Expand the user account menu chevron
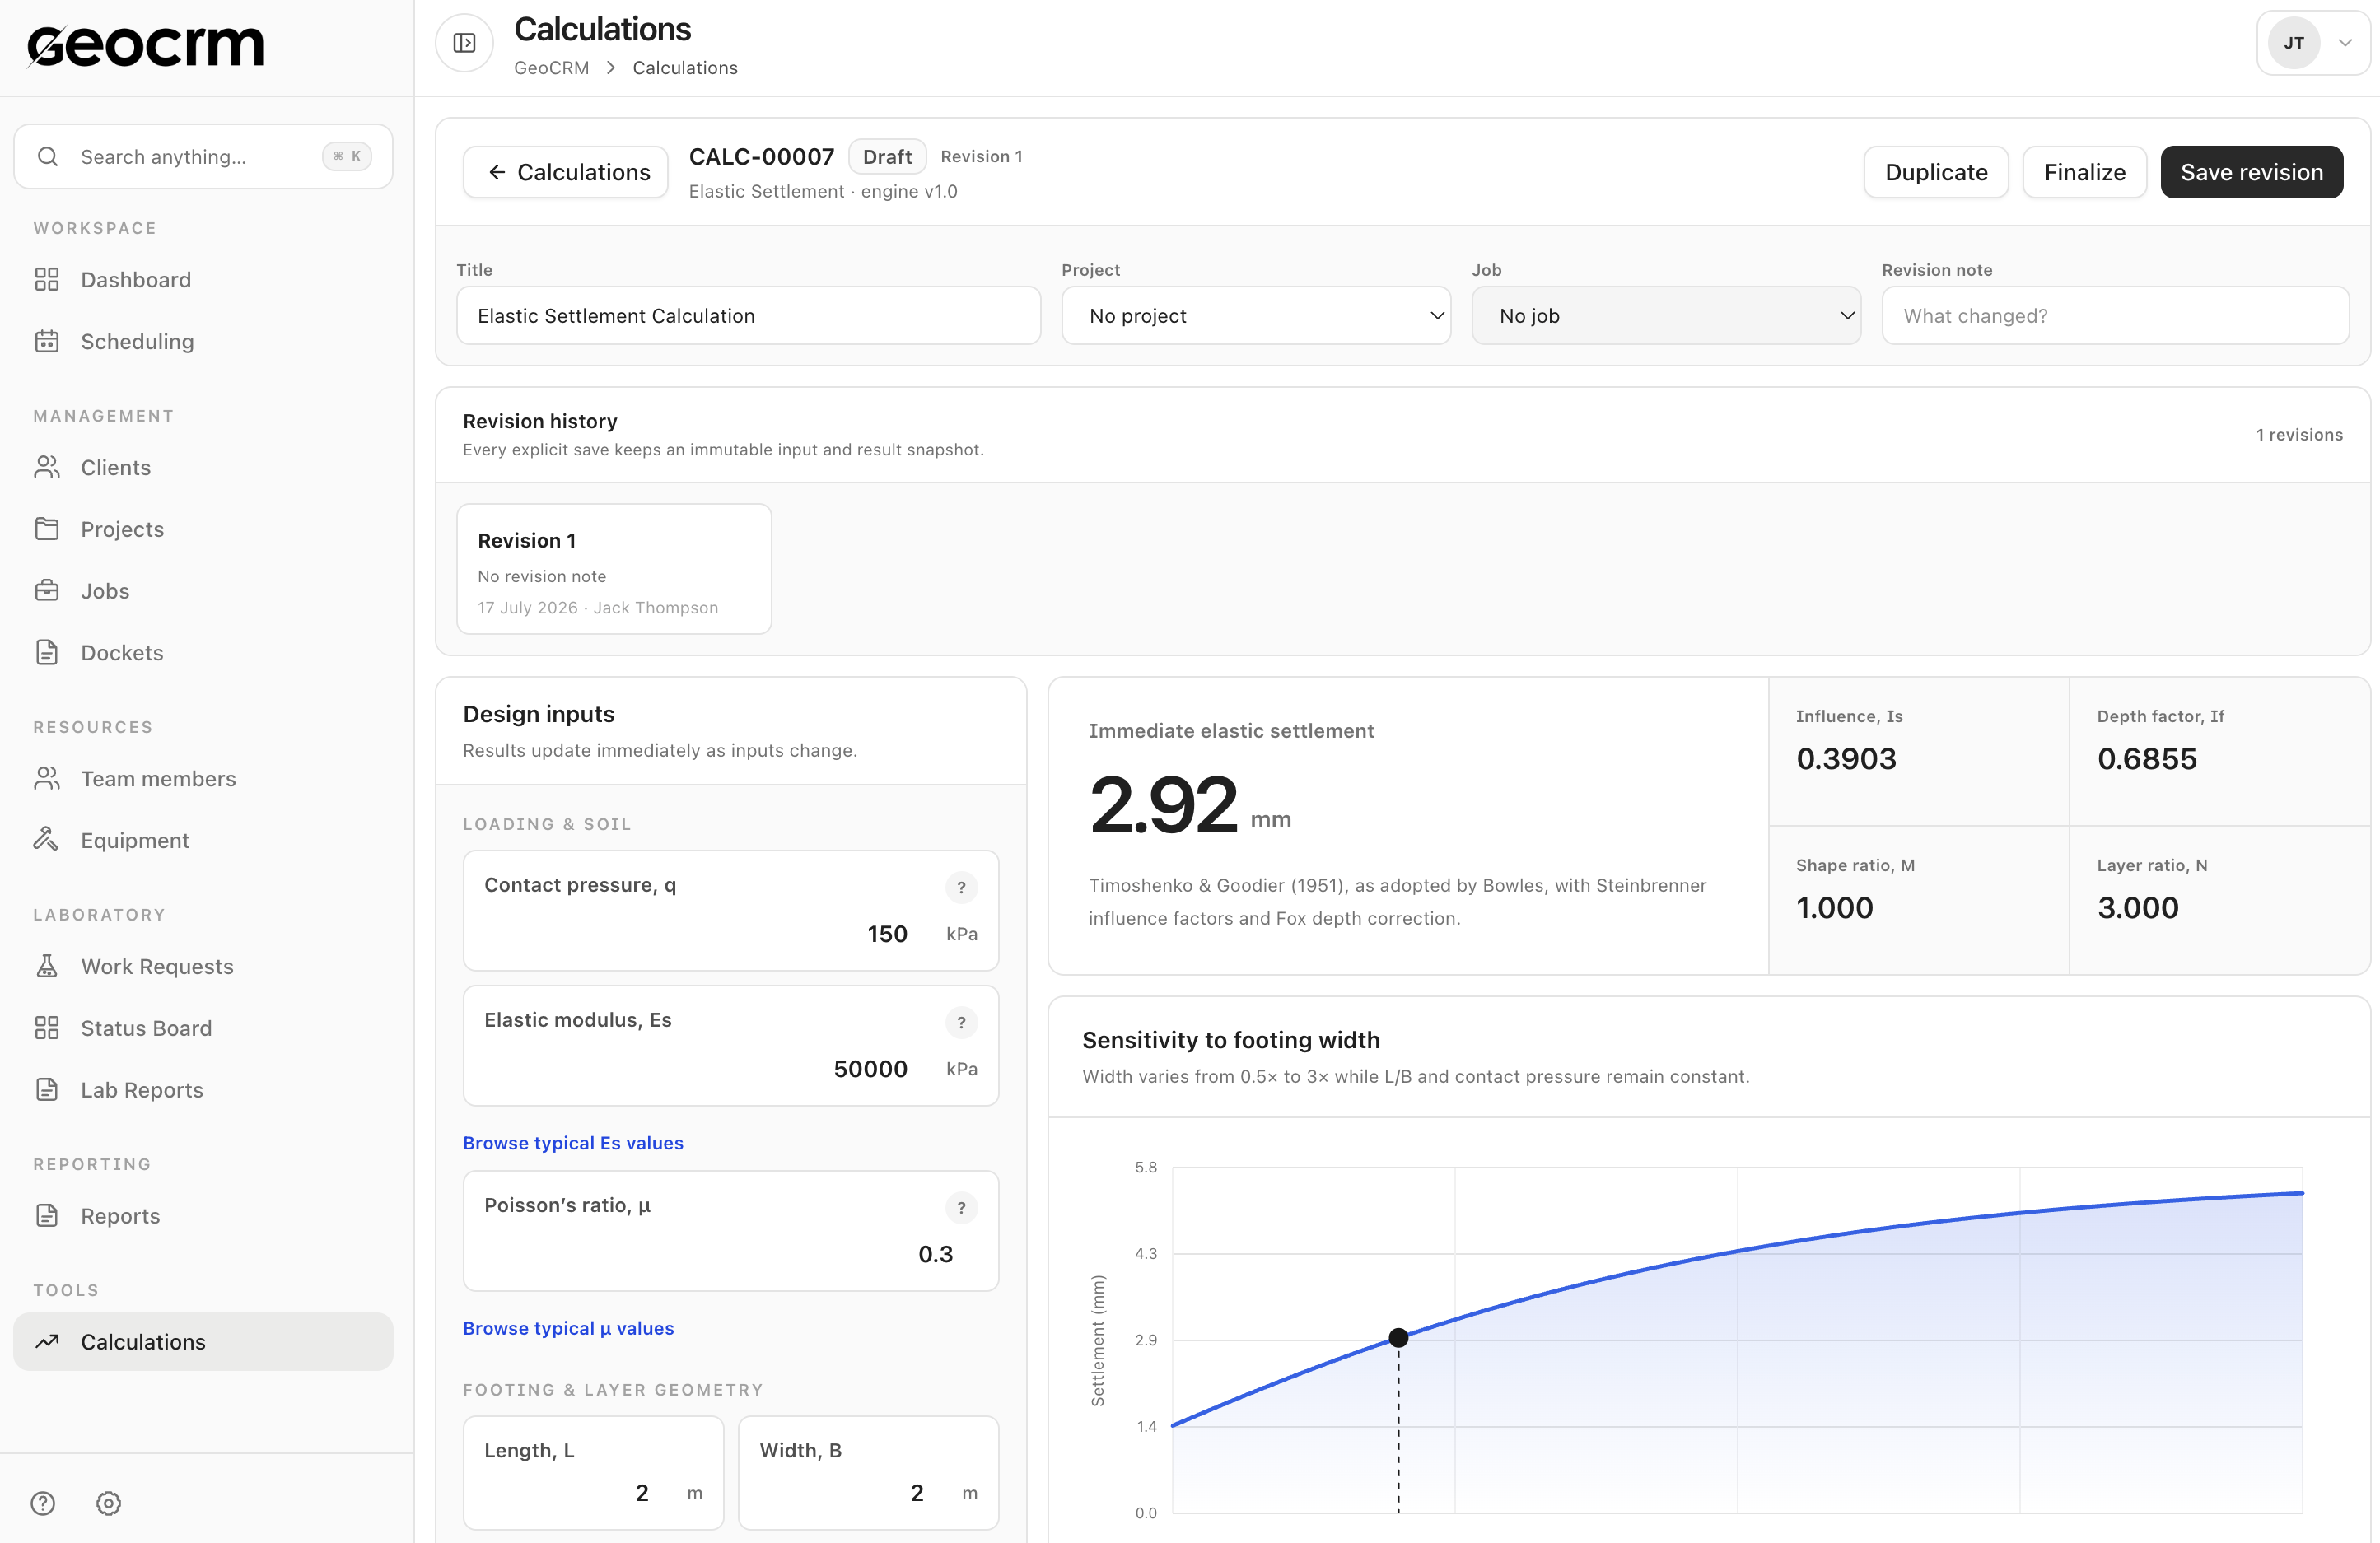 pyautogui.click(x=2345, y=43)
